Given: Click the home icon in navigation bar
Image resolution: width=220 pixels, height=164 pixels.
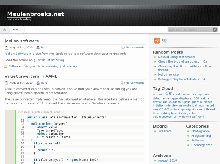Looking at the screenshot, I should click(5, 29).
